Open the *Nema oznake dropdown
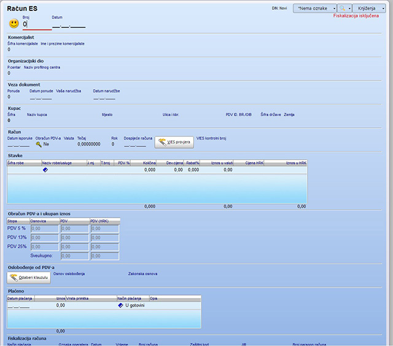Image resolution: width=393 pixels, height=346 pixels. click(x=314, y=9)
